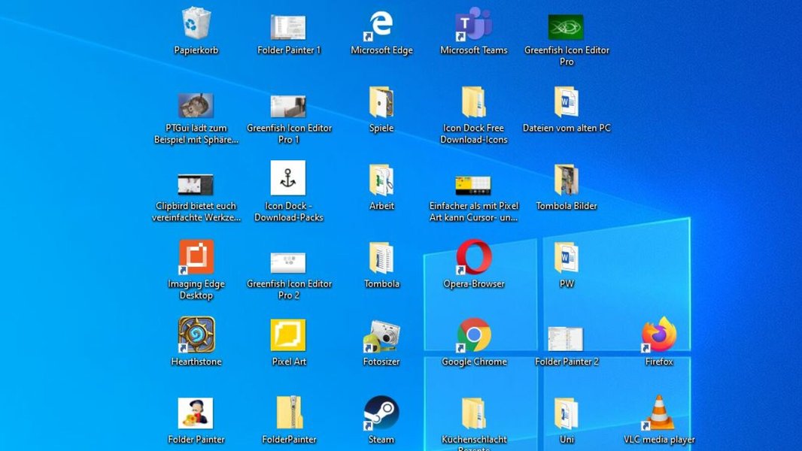The height and width of the screenshot is (451, 802).
Task: Launch the Imaging Edge Desktop shortcut
Action: [x=196, y=257]
